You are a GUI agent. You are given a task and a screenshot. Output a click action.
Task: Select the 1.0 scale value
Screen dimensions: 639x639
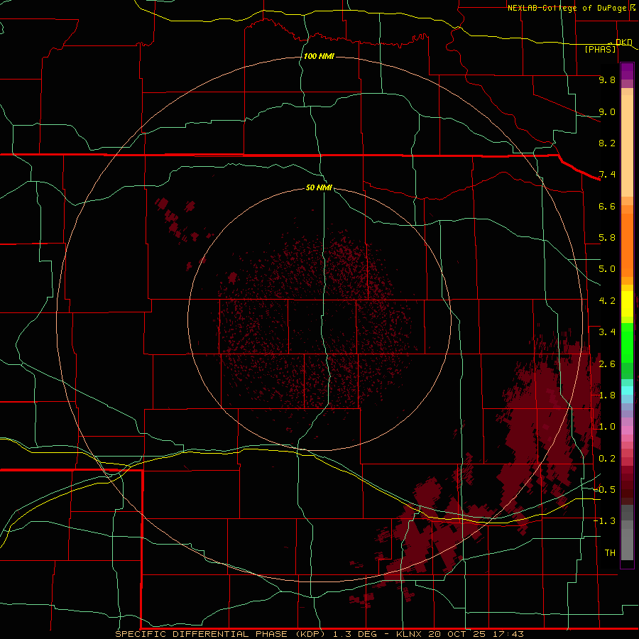[607, 427]
